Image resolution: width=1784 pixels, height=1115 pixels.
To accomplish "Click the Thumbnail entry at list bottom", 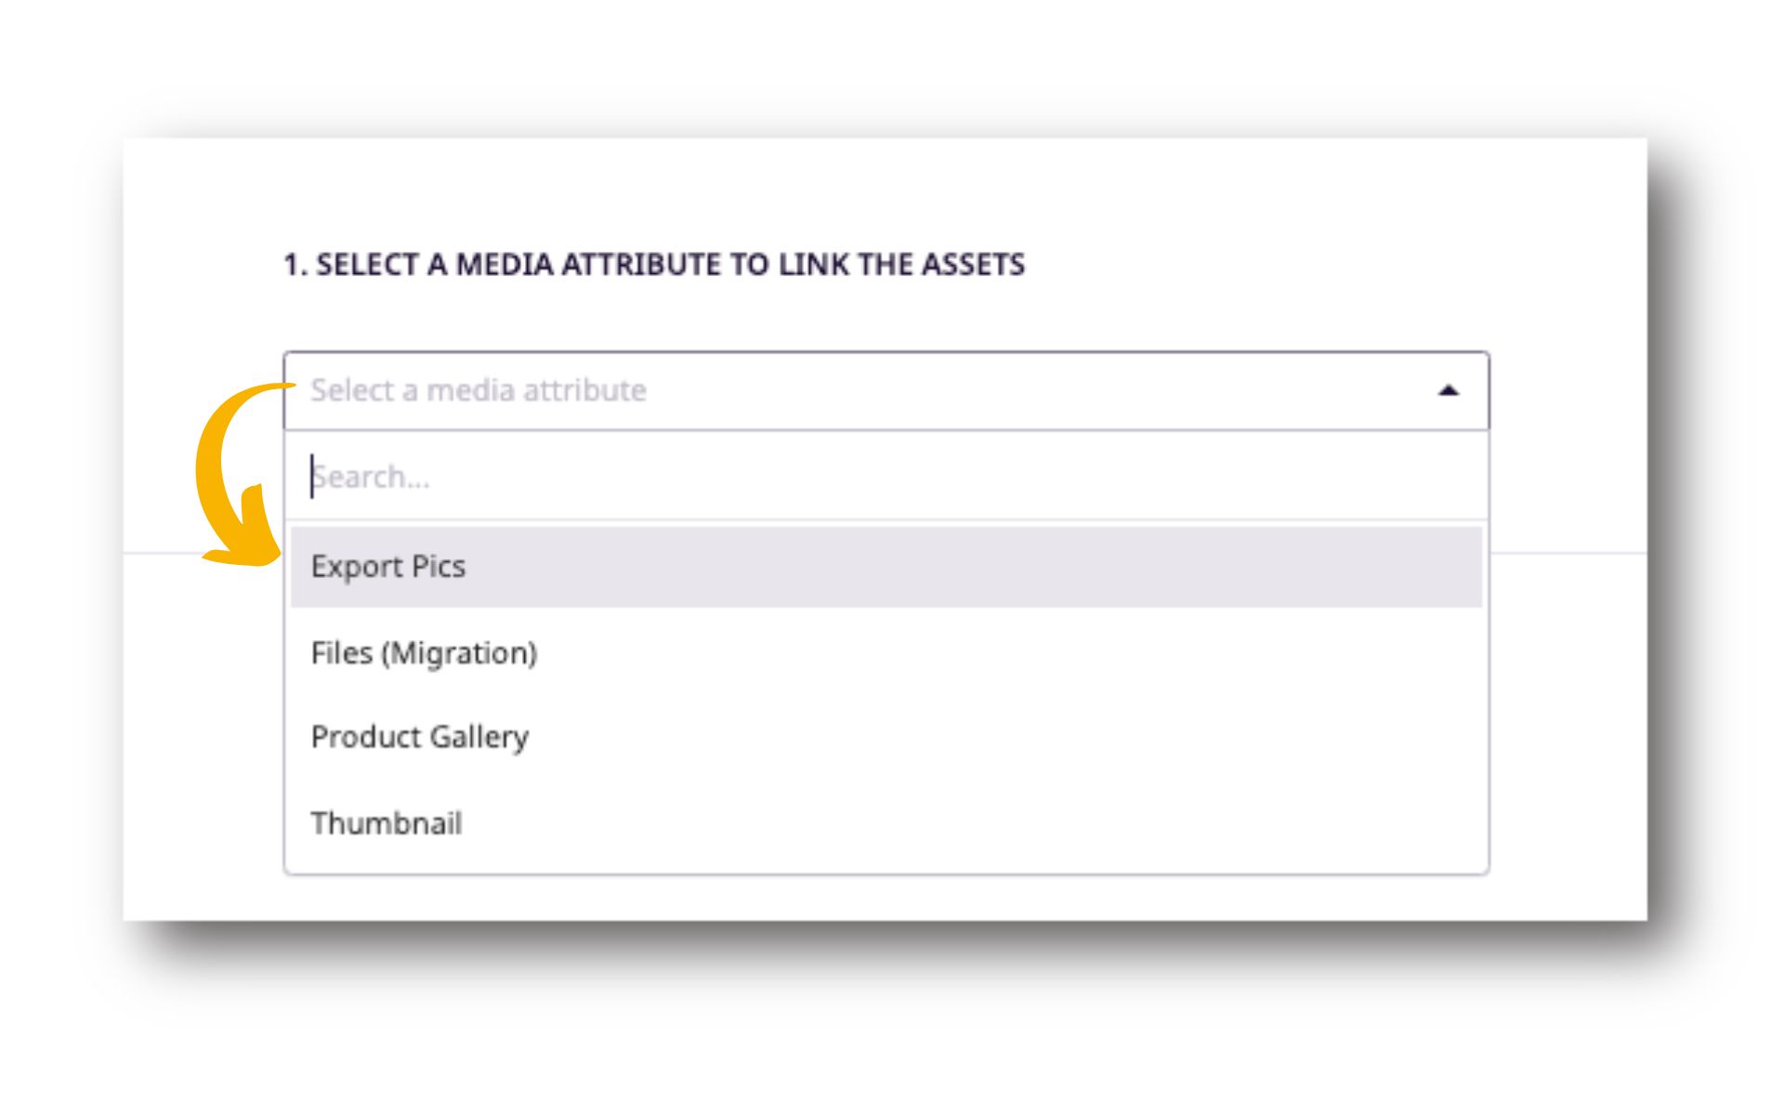I will [387, 823].
